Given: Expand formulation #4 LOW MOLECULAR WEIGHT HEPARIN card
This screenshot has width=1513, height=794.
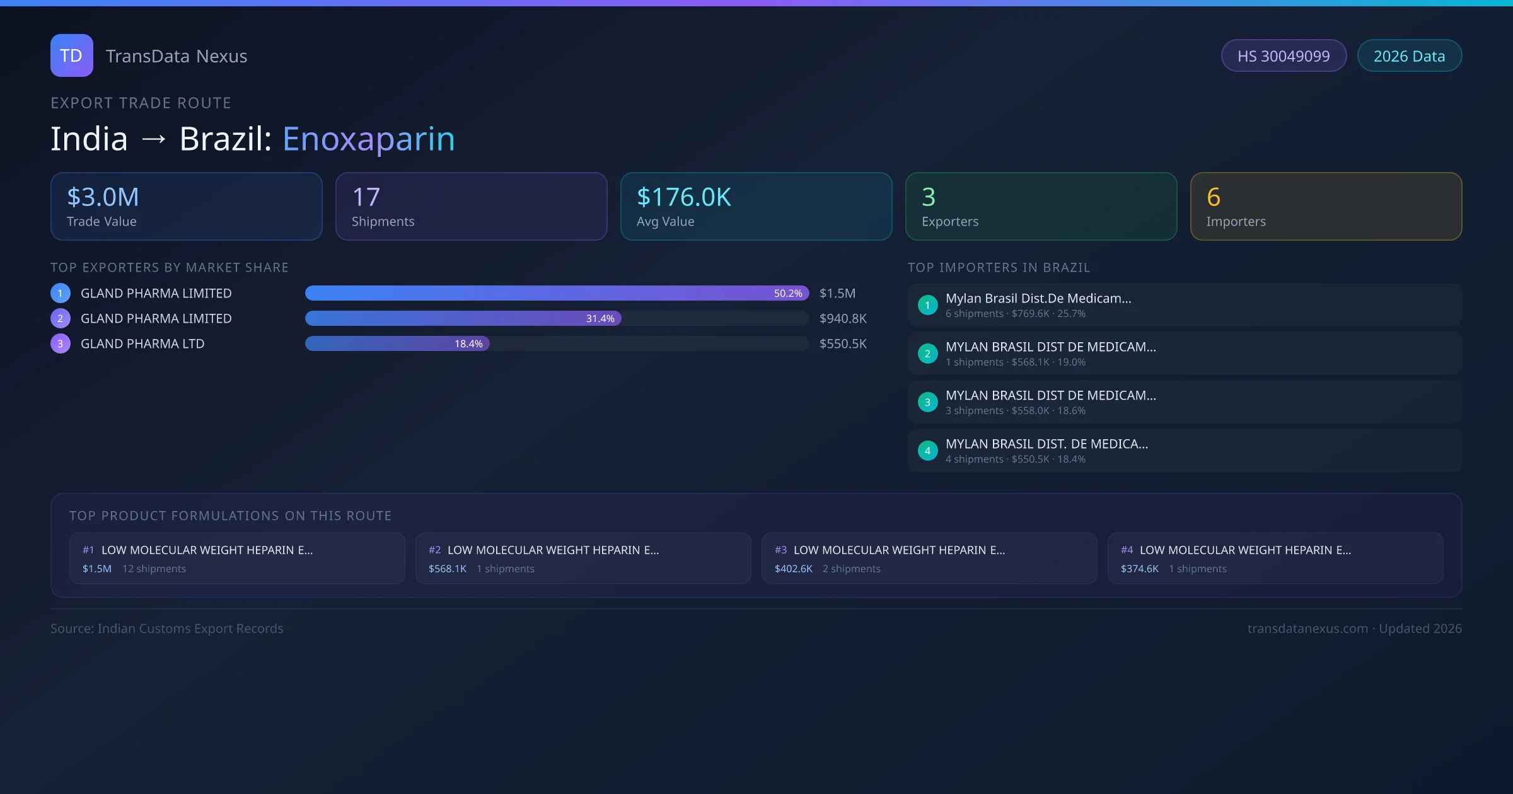Looking at the screenshot, I should (1275, 558).
